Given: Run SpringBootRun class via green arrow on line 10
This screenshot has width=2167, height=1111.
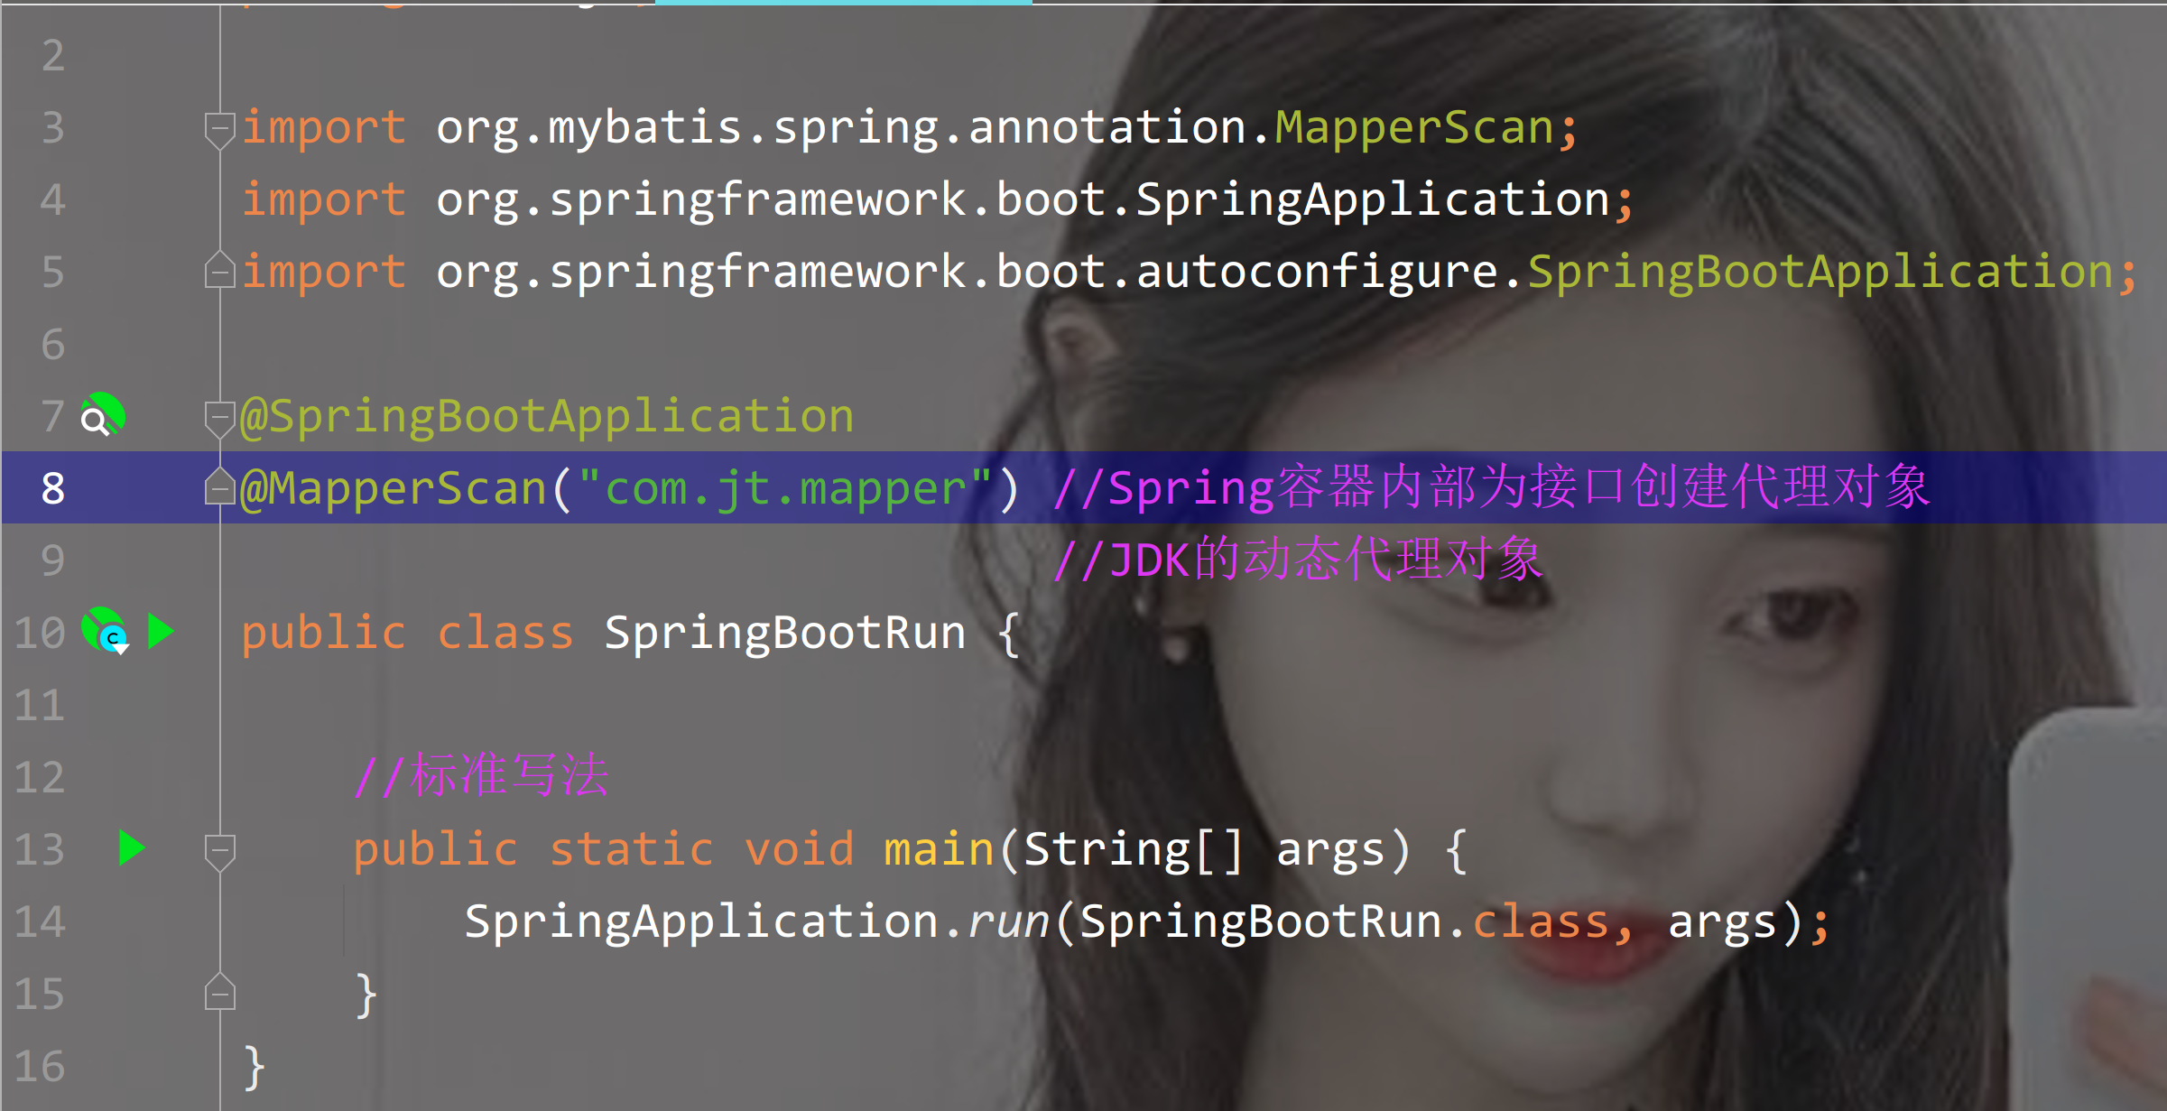Looking at the screenshot, I should pyautogui.click(x=161, y=632).
